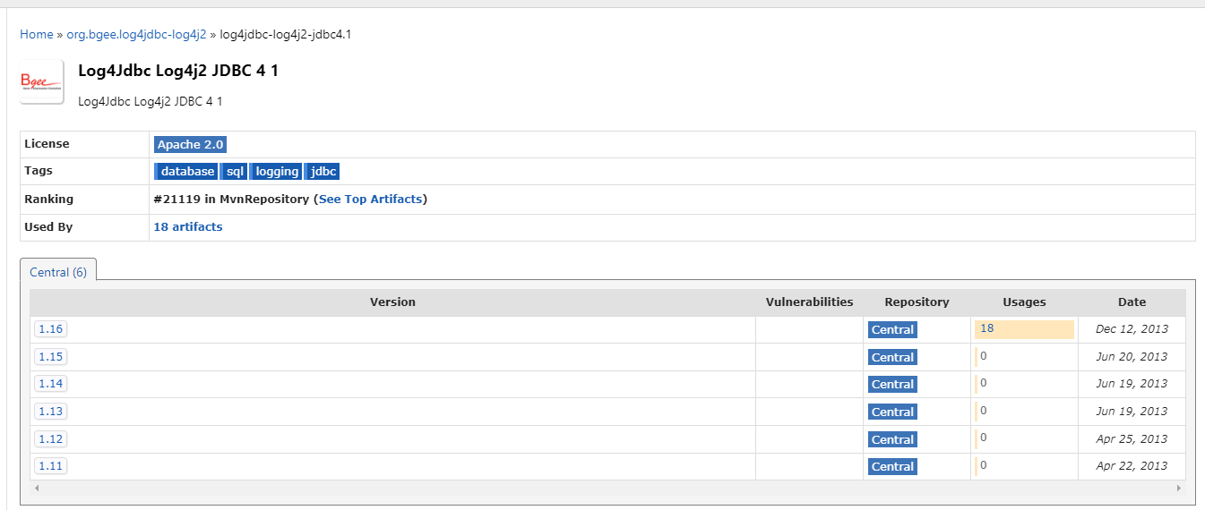
Task: Click the Log4Jdbc Log4j2 JDBC 4 1 heading
Action: pos(178,71)
